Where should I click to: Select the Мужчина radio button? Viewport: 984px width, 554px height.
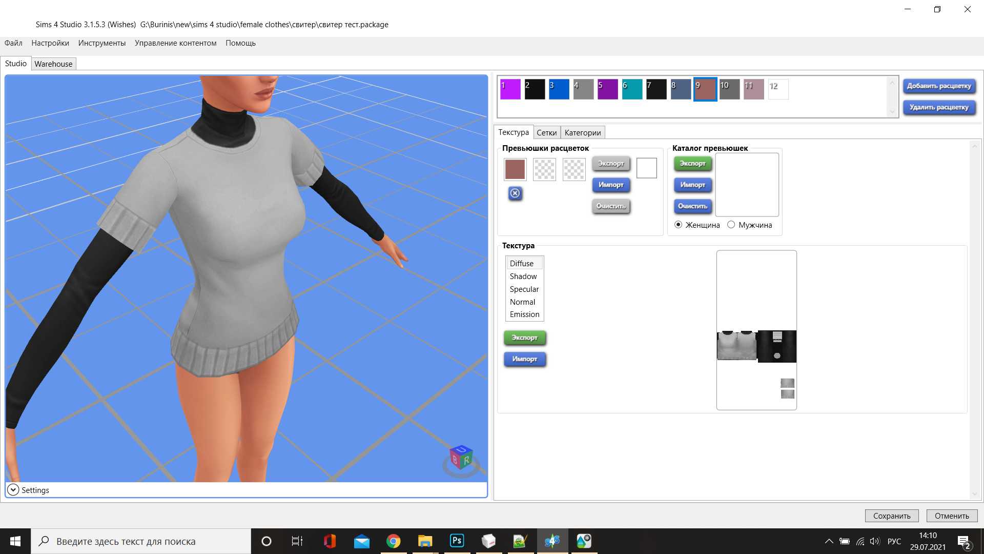tap(731, 225)
